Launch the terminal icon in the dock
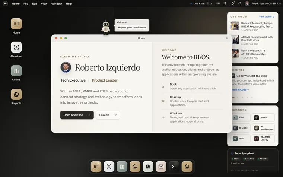The image size is (283, 177). coord(174,167)
